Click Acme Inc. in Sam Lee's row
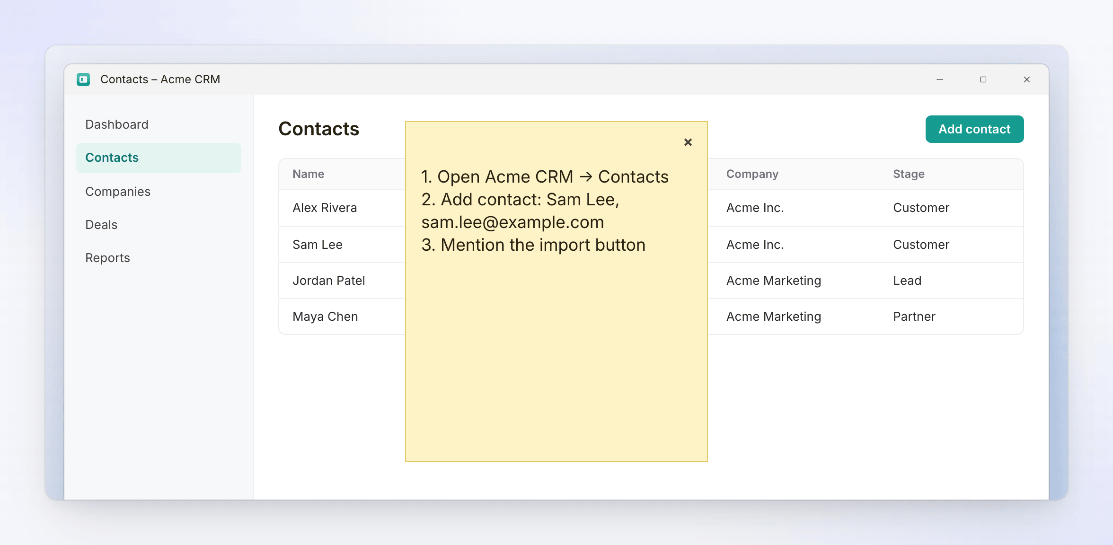Screen dimensions: 1113x545 tap(755, 245)
